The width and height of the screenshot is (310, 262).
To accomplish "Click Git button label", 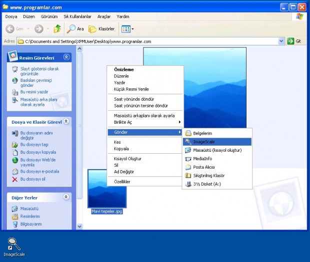I will point(298,41).
